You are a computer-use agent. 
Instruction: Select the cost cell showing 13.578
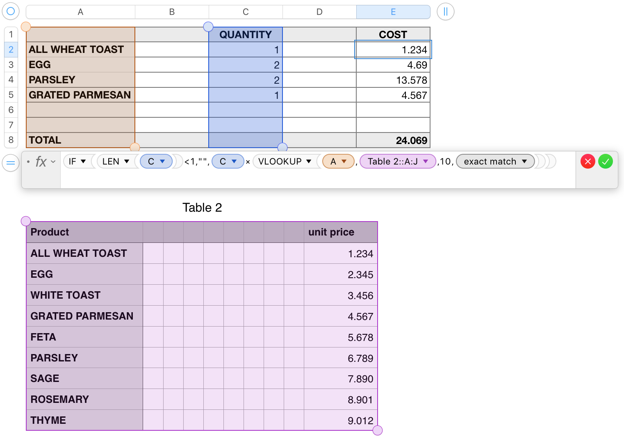[x=393, y=80]
